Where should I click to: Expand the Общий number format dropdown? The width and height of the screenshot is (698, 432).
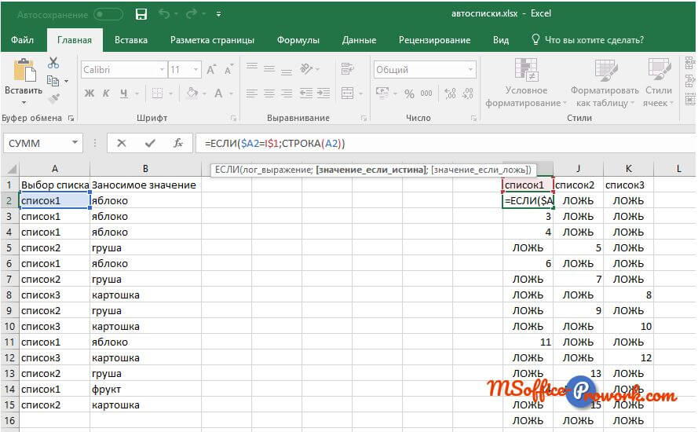470,70
